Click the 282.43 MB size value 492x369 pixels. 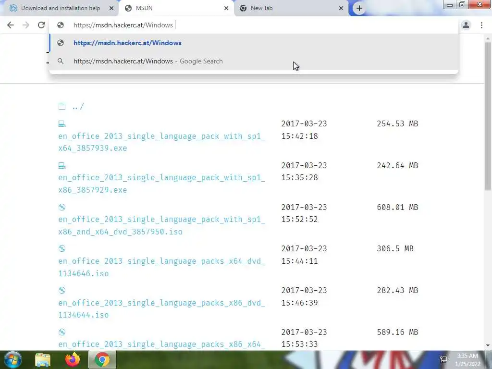click(397, 290)
